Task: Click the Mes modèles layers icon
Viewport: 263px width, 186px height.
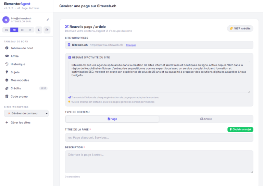Action: [7, 80]
